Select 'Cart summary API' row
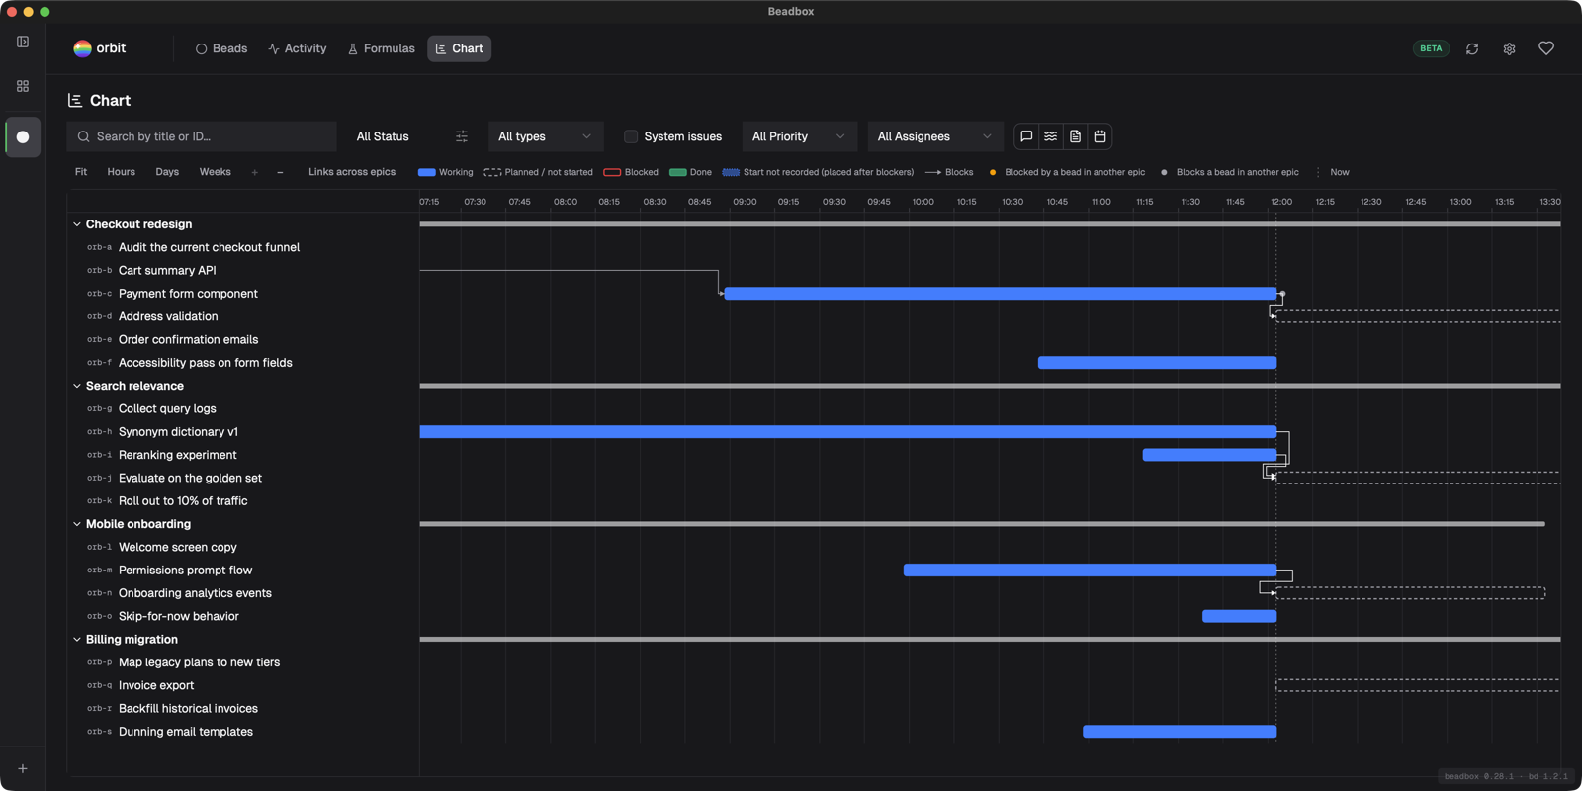Viewport: 1582px width, 791px height. click(x=243, y=270)
